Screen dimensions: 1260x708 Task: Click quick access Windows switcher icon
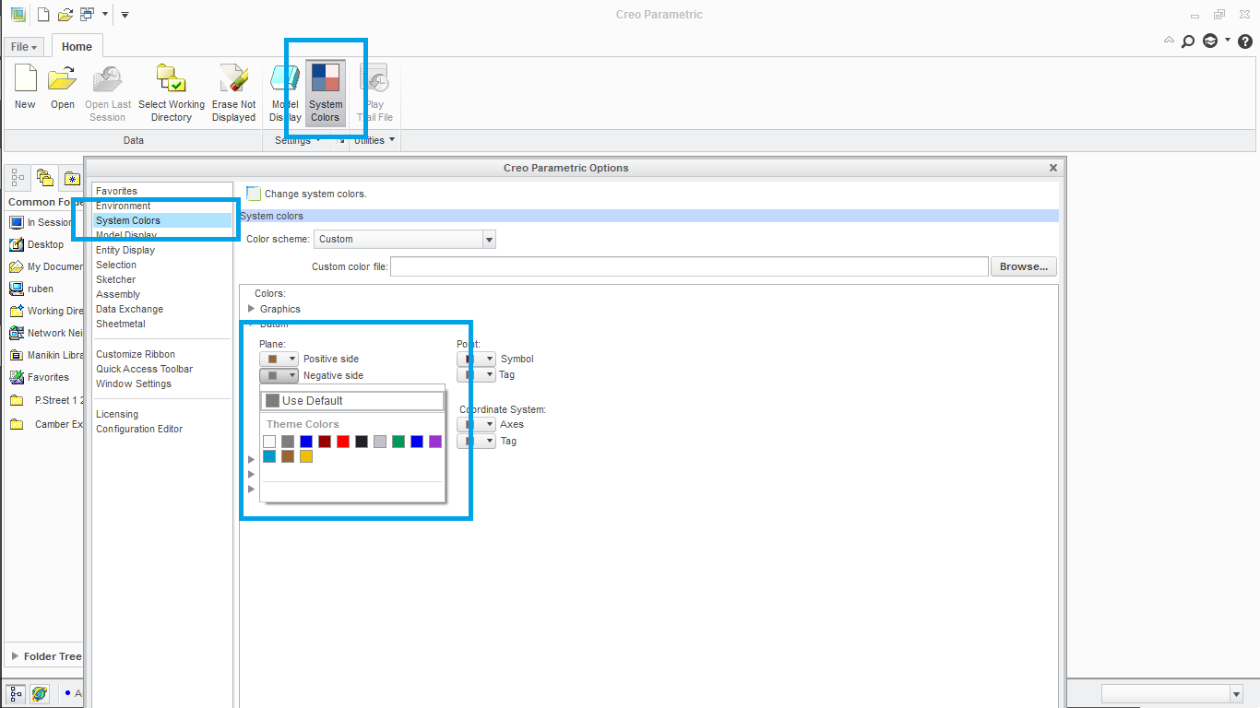coord(88,14)
